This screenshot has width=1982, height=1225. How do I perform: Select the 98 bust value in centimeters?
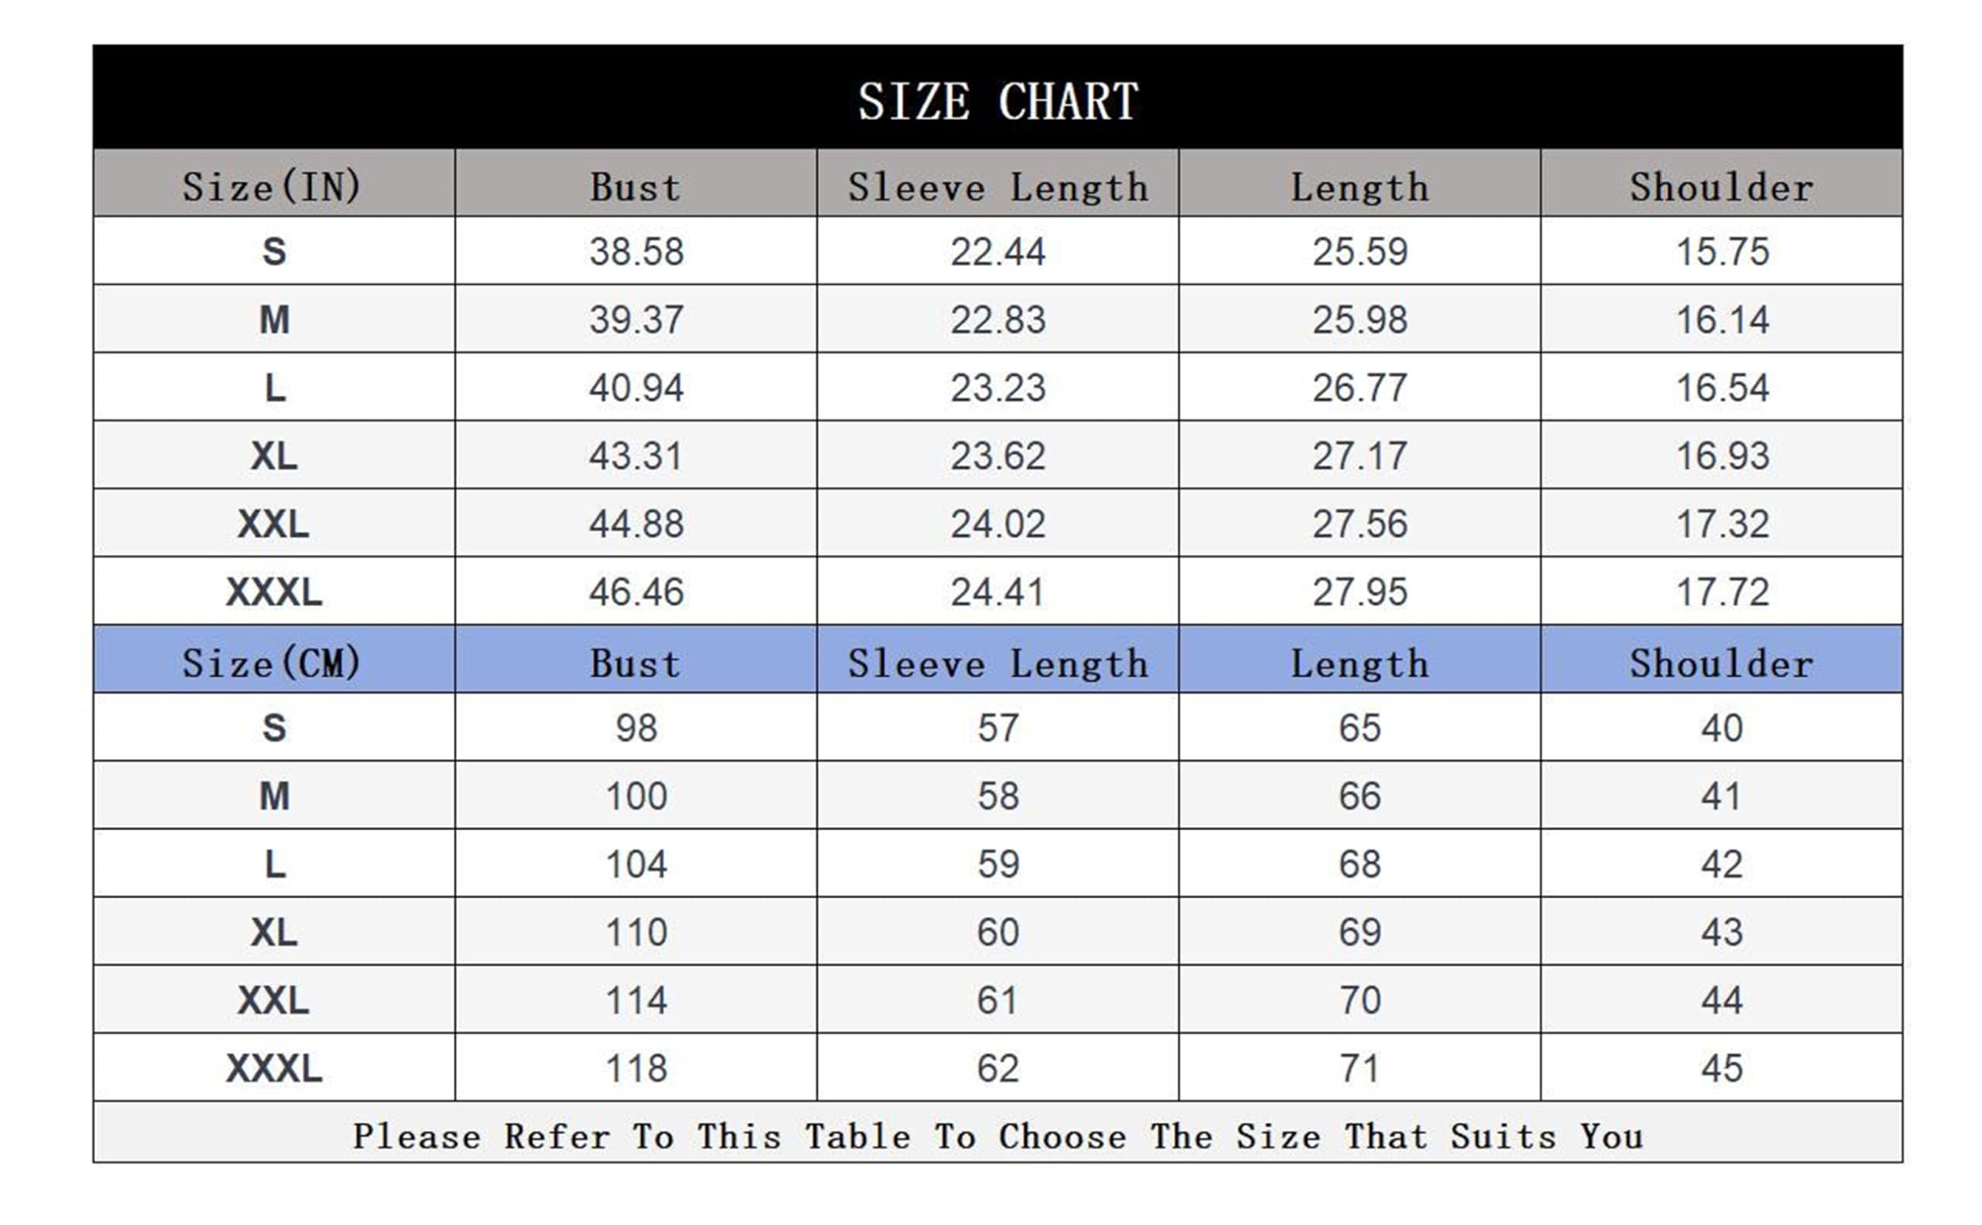[636, 727]
